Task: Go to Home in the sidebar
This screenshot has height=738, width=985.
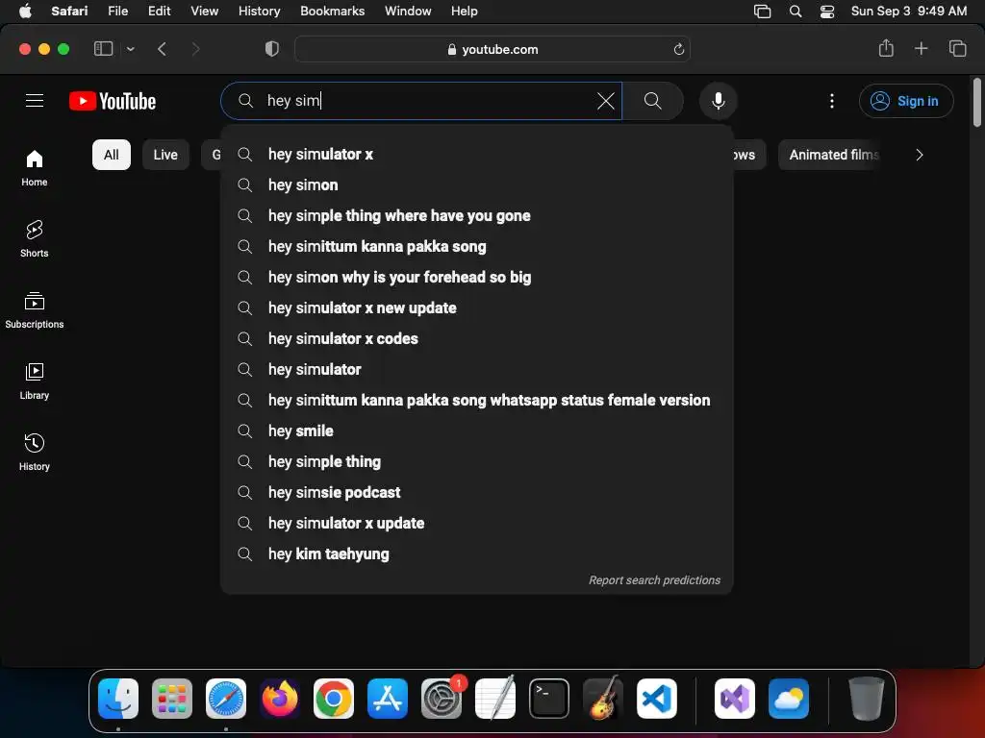Action: 35,167
